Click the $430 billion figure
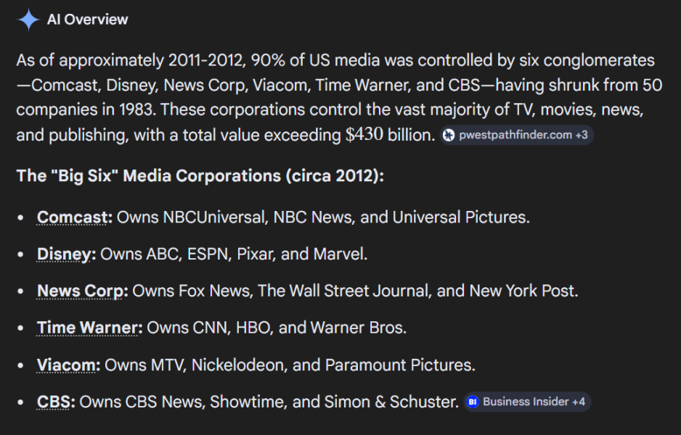This screenshot has height=435, width=681. (390, 135)
